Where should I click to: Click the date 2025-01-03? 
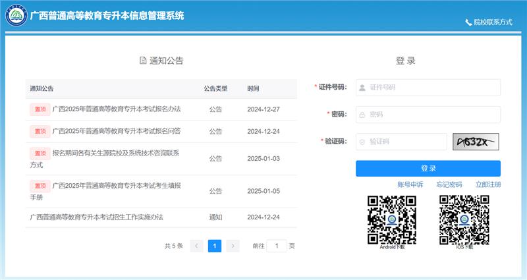point(263,158)
